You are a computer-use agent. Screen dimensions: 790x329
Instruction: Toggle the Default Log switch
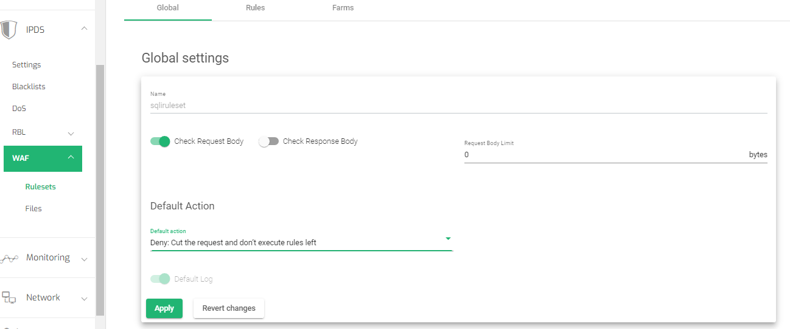(160, 279)
